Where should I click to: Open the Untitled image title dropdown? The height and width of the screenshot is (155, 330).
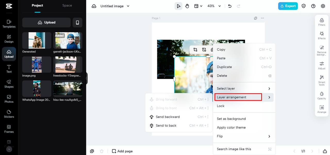click(x=115, y=6)
